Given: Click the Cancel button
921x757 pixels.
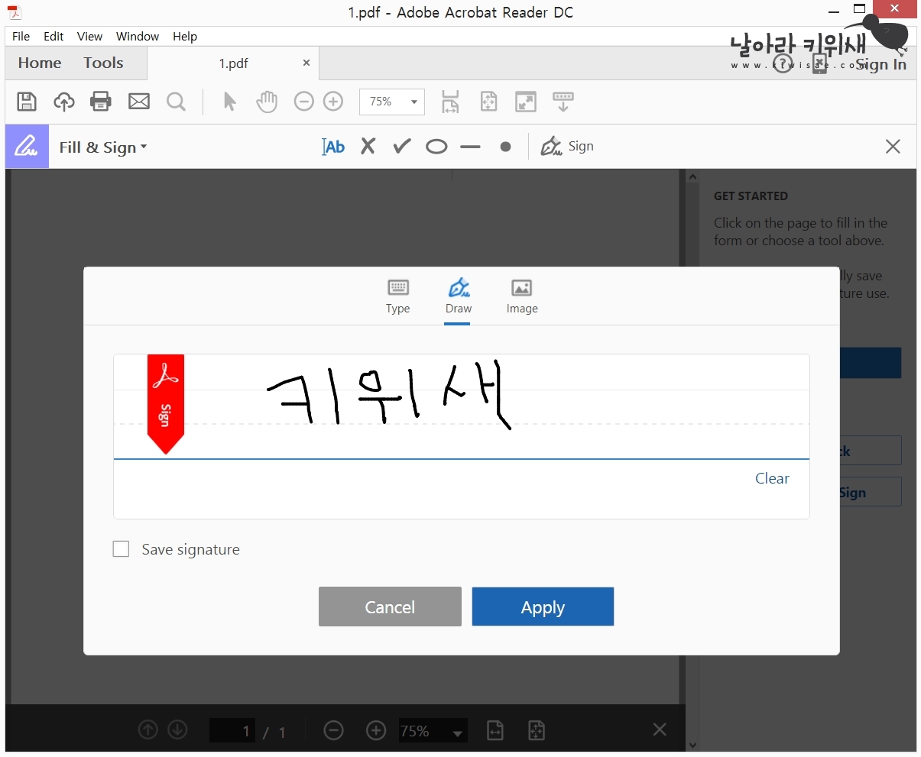Looking at the screenshot, I should coord(390,607).
